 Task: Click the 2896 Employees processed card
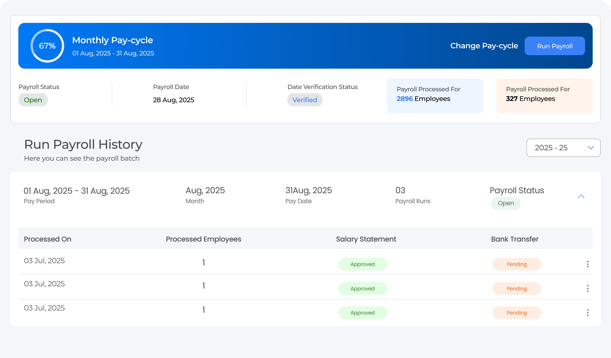(435, 96)
